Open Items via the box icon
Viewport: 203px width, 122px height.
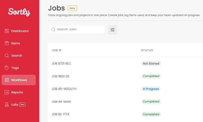(x=7, y=43)
